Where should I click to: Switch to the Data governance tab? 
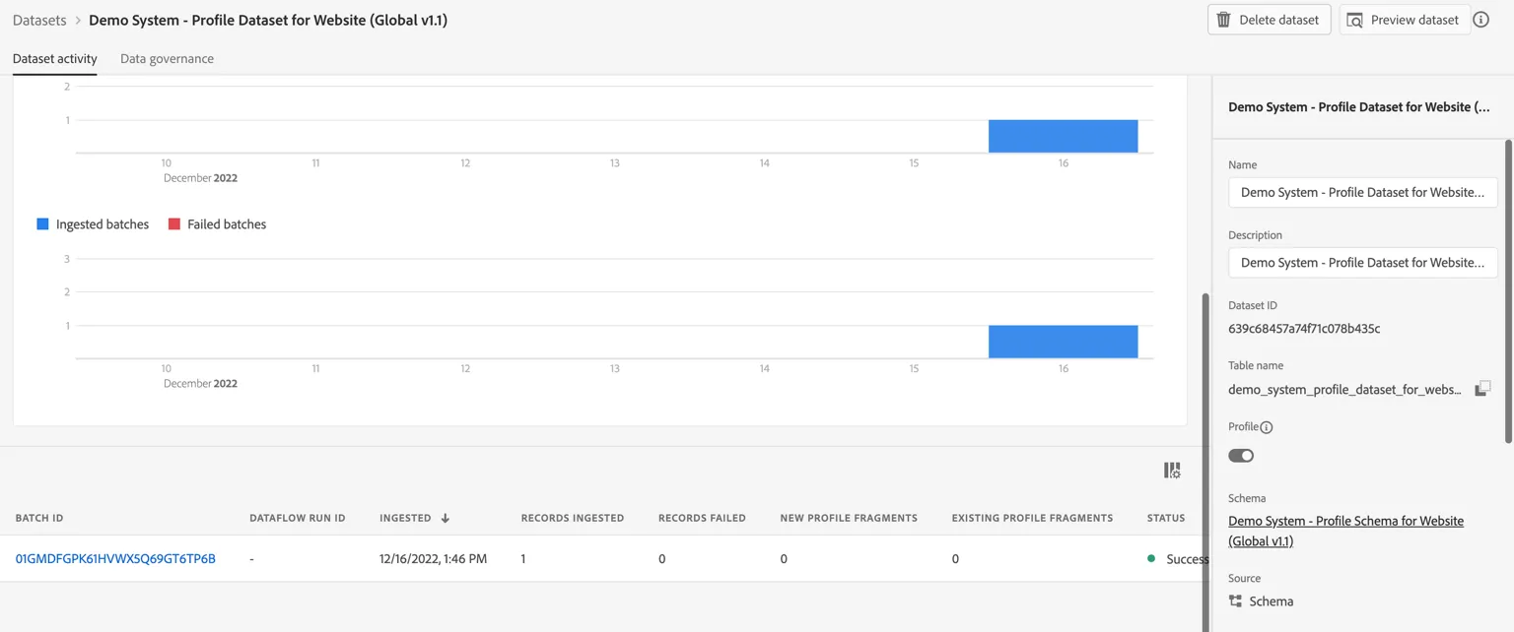click(x=167, y=58)
